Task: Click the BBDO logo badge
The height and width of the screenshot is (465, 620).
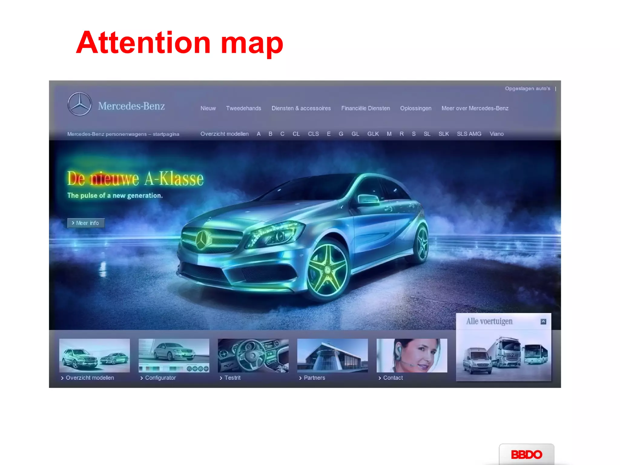Action: tap(526, 454)
